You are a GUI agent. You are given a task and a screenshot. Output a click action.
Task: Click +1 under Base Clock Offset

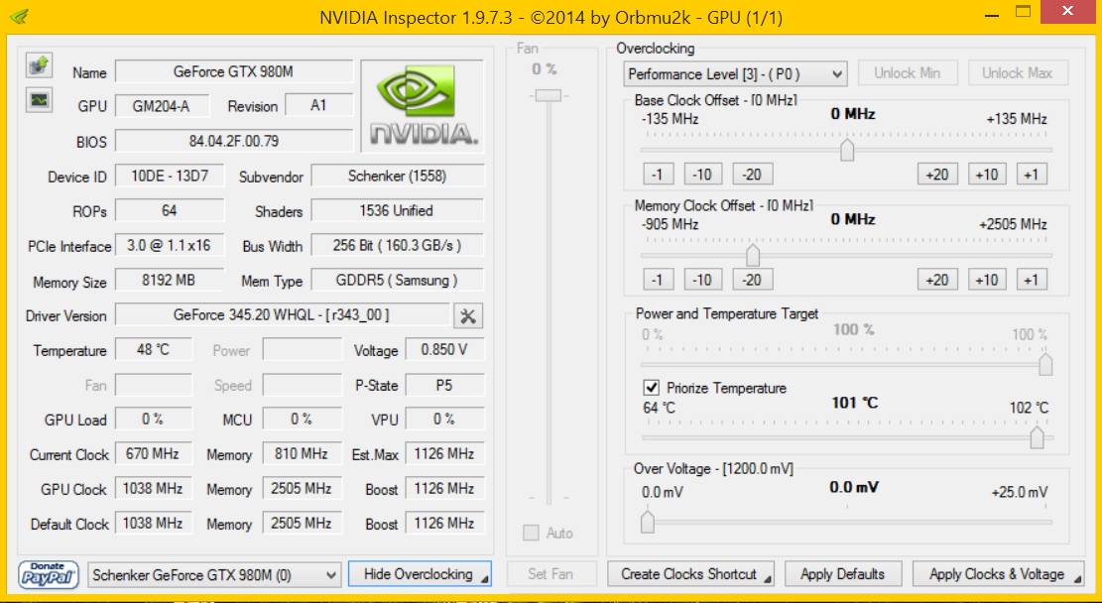(1032, 175)
